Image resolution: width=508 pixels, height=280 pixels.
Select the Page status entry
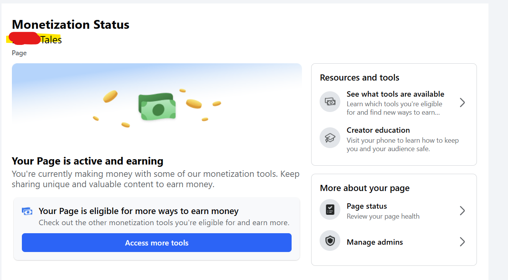394,211
